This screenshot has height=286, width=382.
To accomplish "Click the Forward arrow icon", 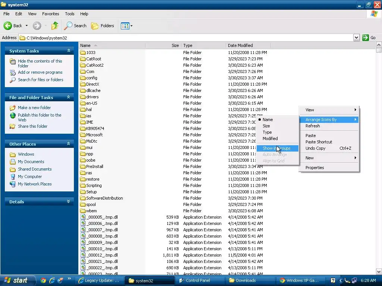I will (x=37, y=26).
